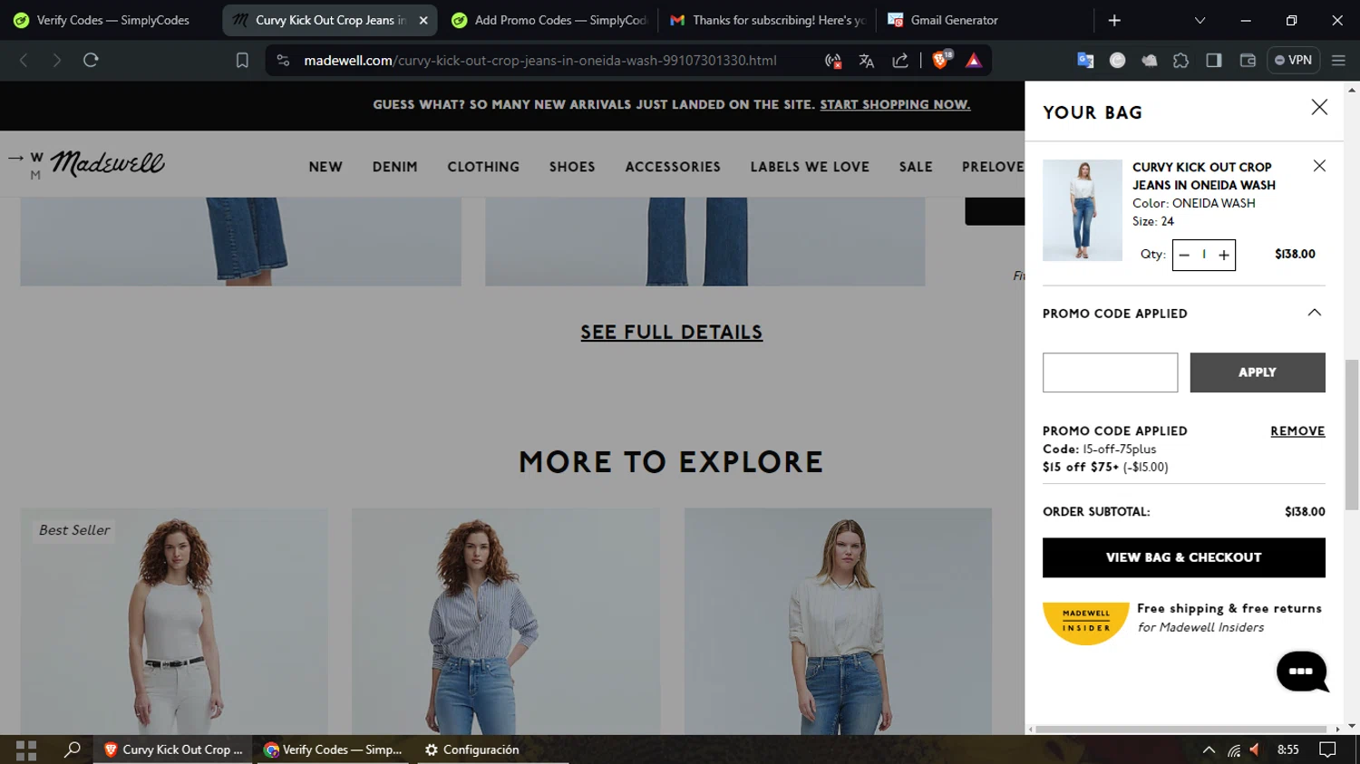The height and width of the screenshot is (764, 1360).
Task: Close the Curvy Kick Out Crop Jeans tab
Action: pos(423,20)
